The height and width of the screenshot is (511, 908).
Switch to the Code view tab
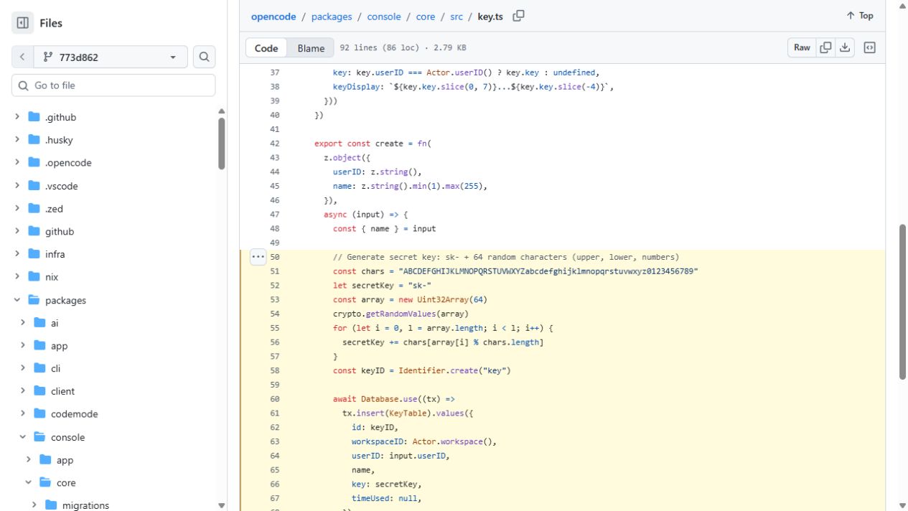[266, 48]
